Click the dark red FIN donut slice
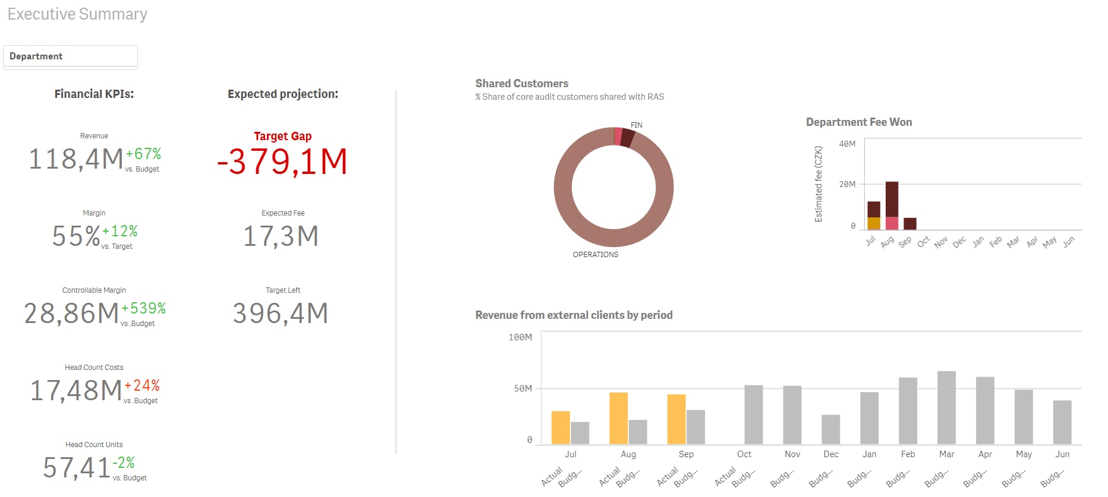 (628, 138)
